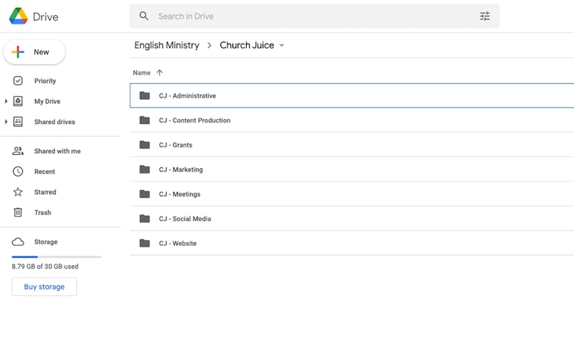
Task: Click Buy storage button
Action: (x=44, y=287)
